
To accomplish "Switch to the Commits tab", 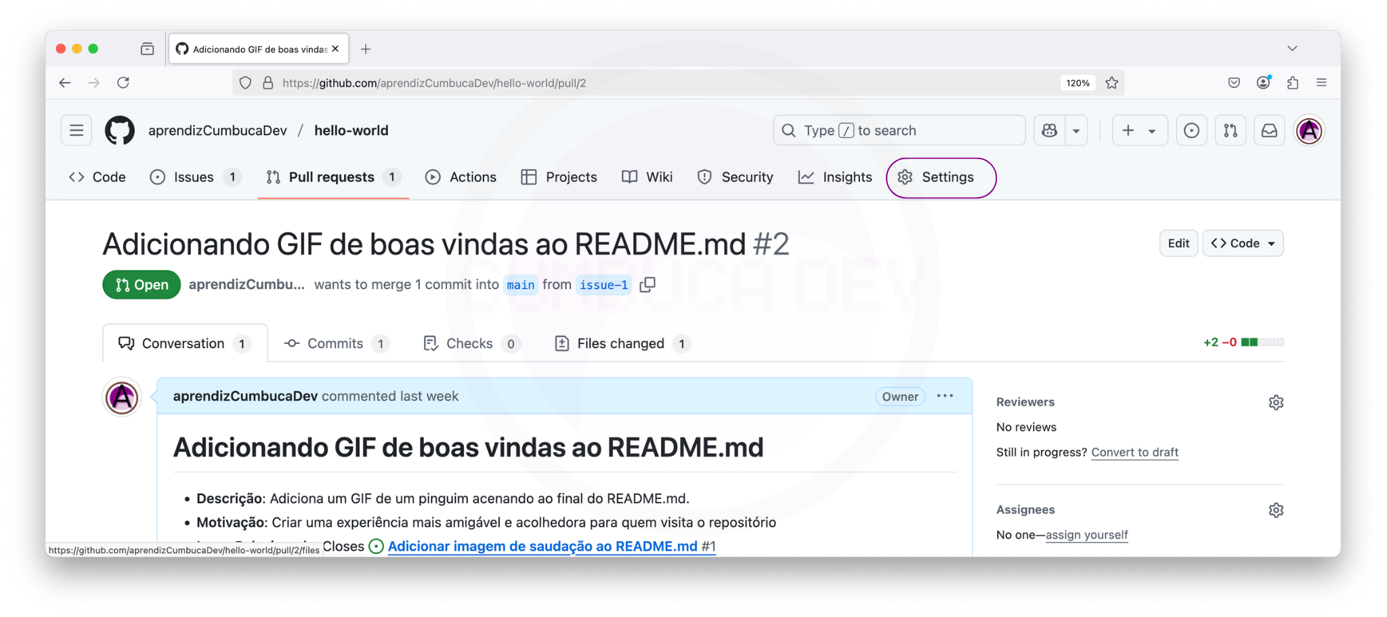I will point(335,343).
